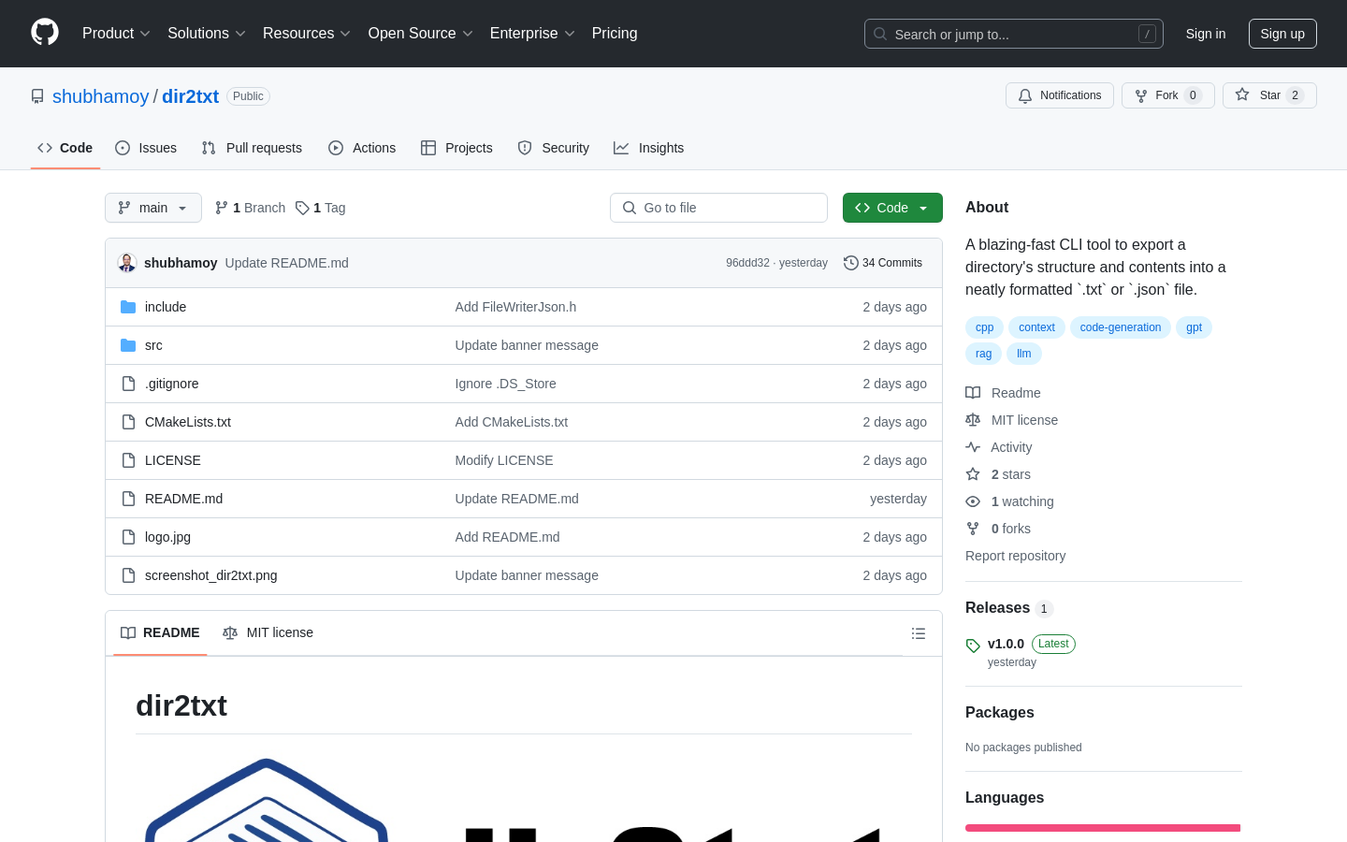Click the 0 forks link in About
This screenshot has height=842, width=1347.
coord(1010,529)
